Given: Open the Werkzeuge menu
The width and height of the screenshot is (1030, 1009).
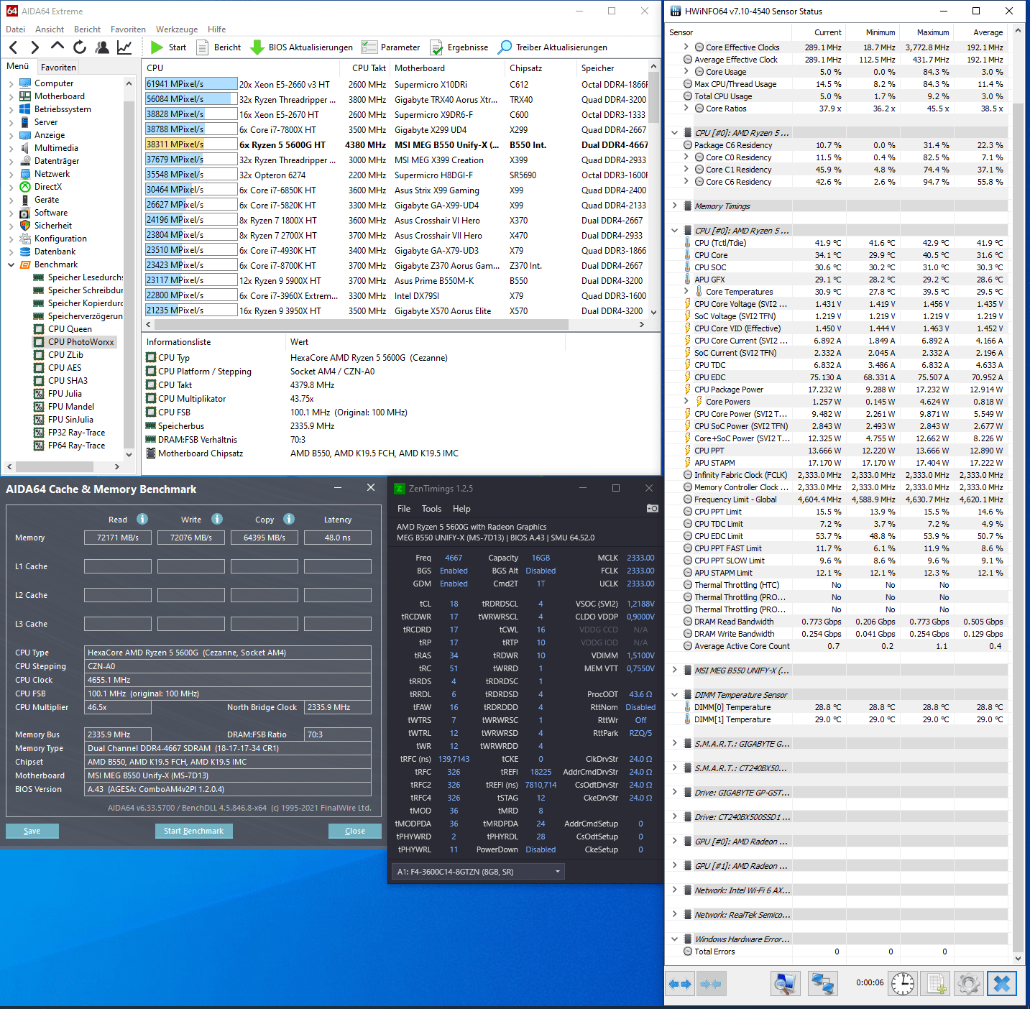Looking at the screenshot, I should tap(177, 29).
